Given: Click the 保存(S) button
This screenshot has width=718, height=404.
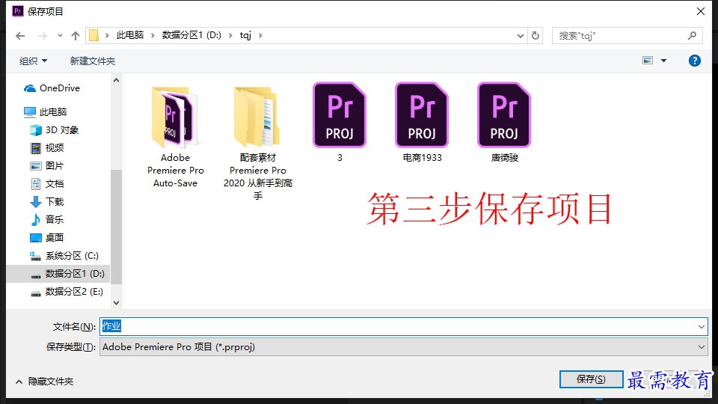Looking at the screenshot, I should pyautogui.click(x=591, y=379).
